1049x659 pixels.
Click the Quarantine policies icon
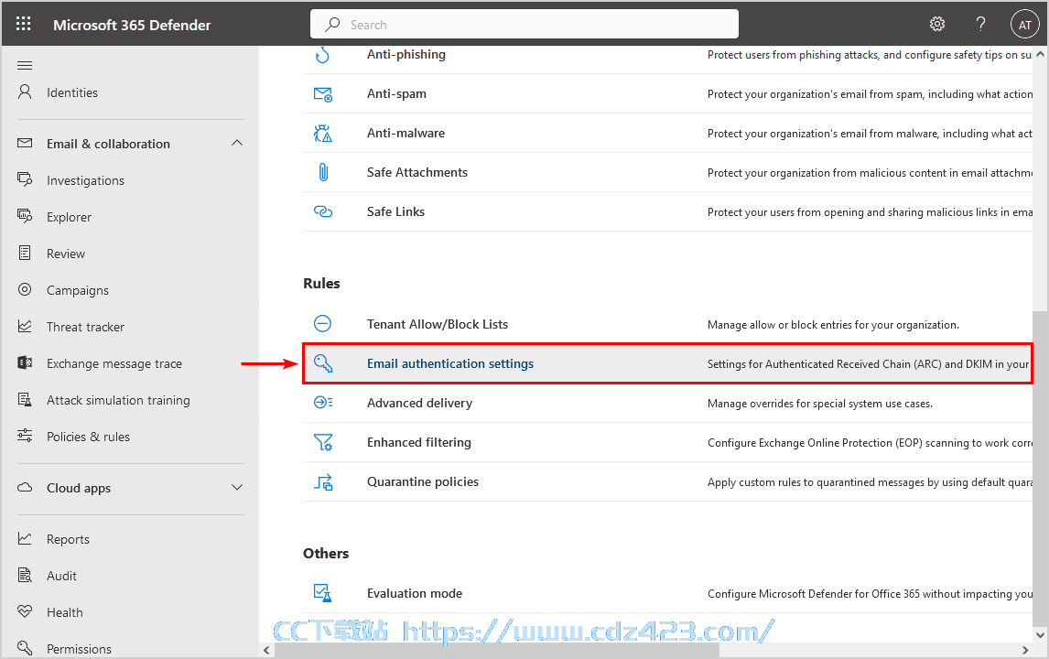click(x=323, y=481)
